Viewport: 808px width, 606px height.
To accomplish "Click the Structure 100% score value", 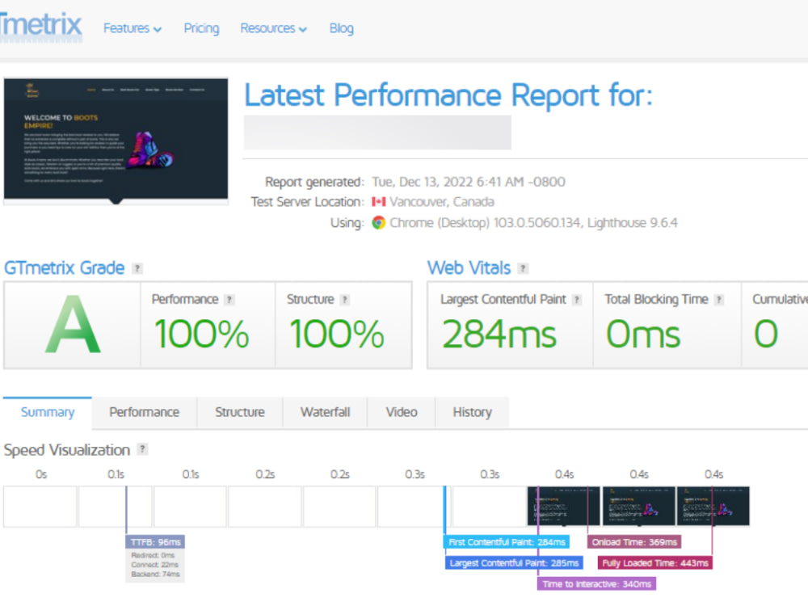I will point(336,334).
